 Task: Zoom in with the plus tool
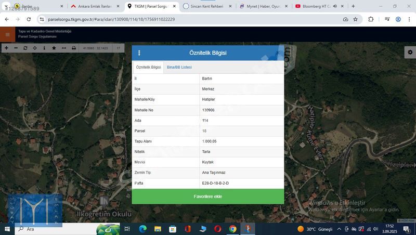[6, 48]
